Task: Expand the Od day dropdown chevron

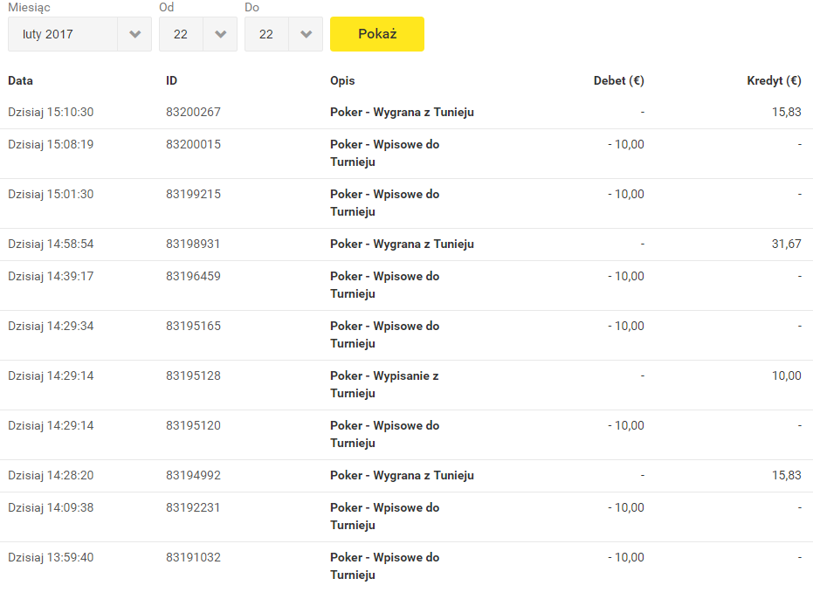Action: (x=220, y=34)
